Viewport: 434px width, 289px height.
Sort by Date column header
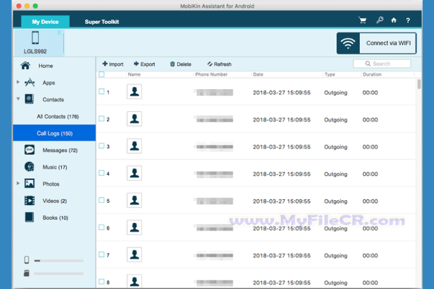tap(258, 75)
